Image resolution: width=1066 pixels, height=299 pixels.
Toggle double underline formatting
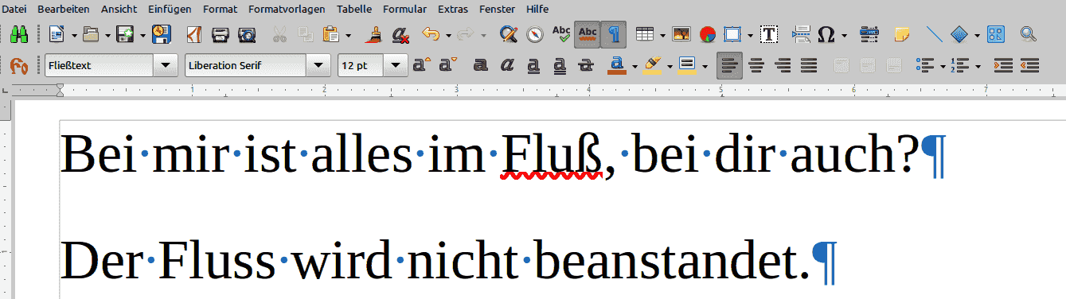tap(560, 65)
